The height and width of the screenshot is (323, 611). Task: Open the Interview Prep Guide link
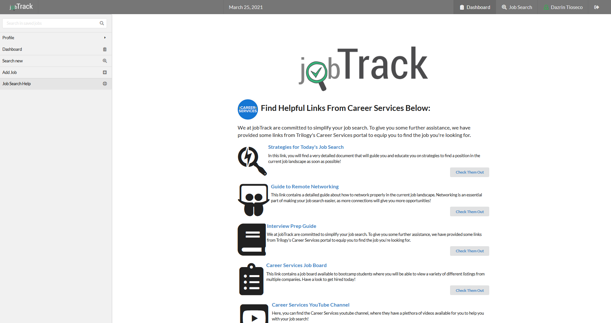(291, 226)
